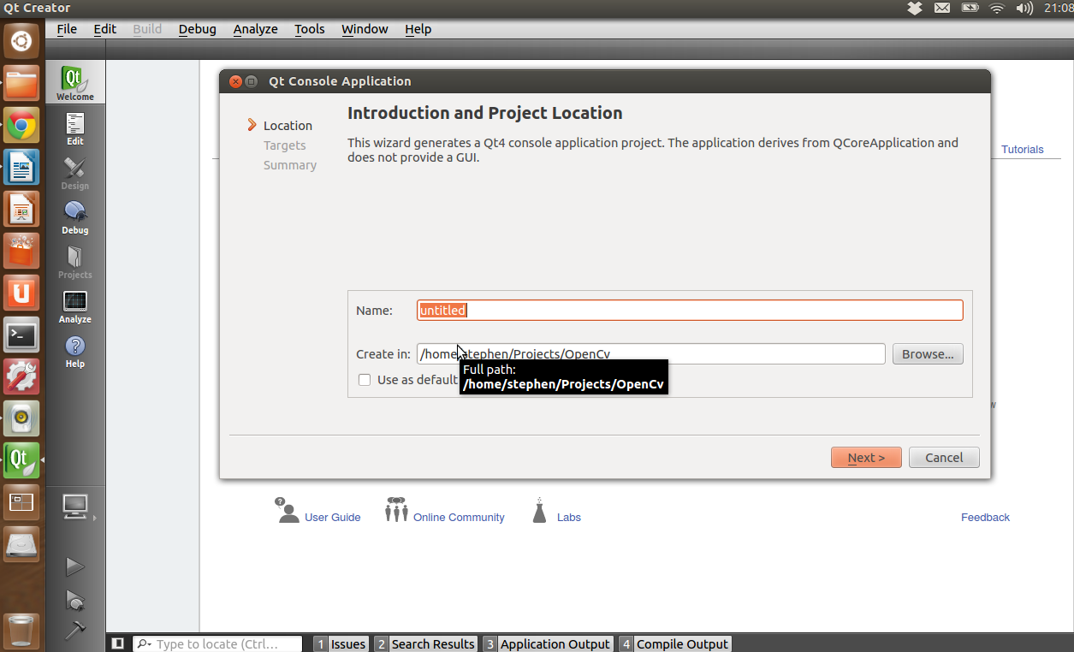Click the Qt Creator launcher icon

coord(21,460)
